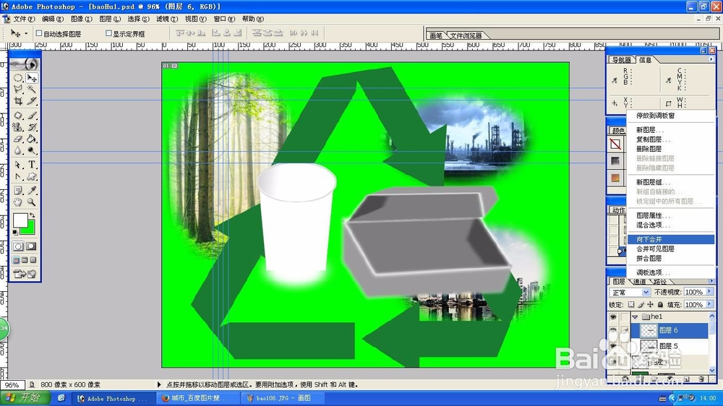Viewport: 723px width, 406px height.
Task: Select the Zoom magnifier tool
Action: (x=31, y=202)
